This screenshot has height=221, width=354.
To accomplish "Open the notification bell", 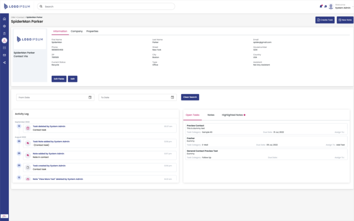I will click(321, 6).
